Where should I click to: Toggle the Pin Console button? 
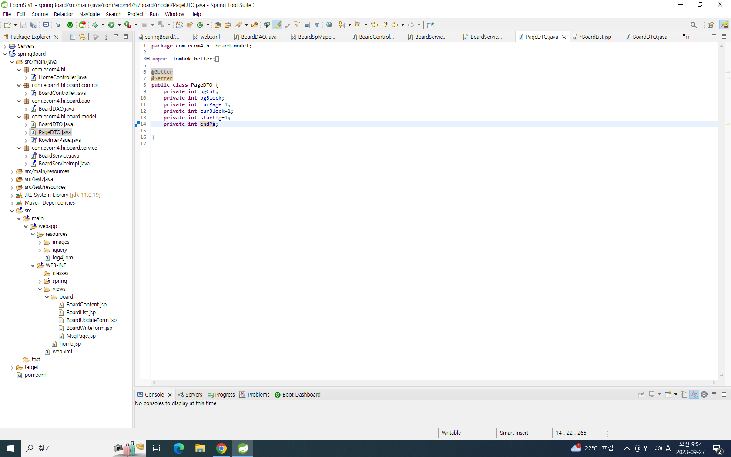pos(641,394)
